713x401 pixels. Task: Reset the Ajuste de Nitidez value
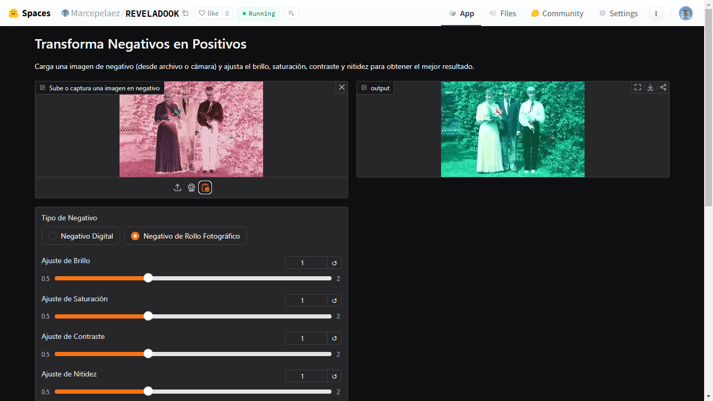coord(334,376)
